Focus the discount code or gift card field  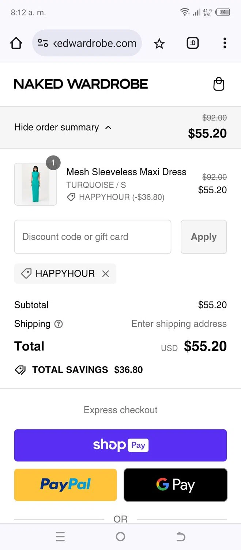click(x=93, y=237)
